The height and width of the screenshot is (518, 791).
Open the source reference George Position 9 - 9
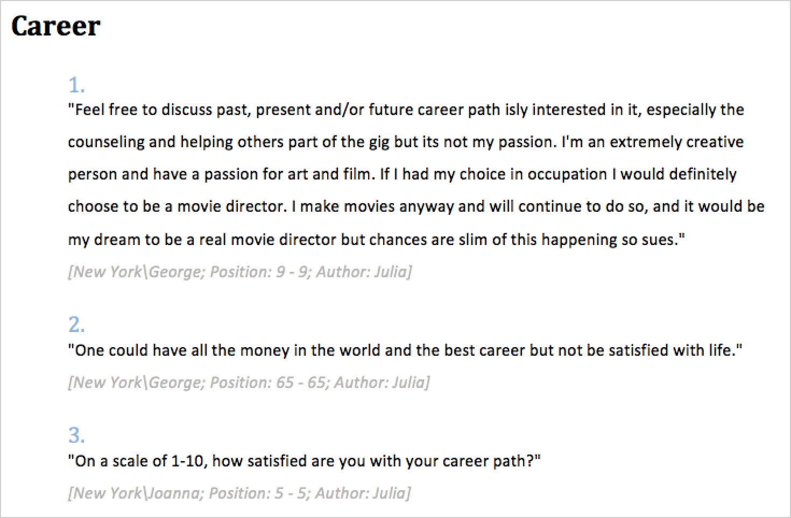(x=239, y=271)
